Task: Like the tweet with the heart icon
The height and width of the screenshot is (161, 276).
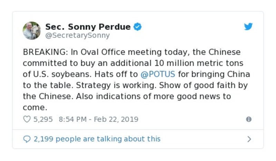Action: tap(27, 119)
